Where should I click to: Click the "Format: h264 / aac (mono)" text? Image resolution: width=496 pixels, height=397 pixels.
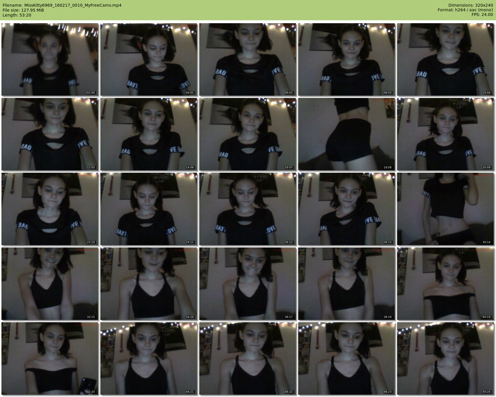tap(465, 10)
